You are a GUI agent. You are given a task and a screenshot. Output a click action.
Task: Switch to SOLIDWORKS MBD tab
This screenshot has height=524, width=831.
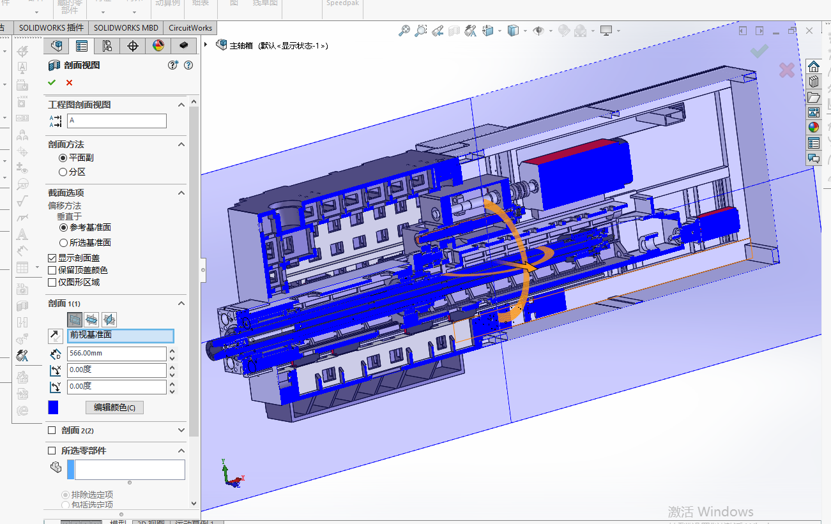tap(126, 27)
